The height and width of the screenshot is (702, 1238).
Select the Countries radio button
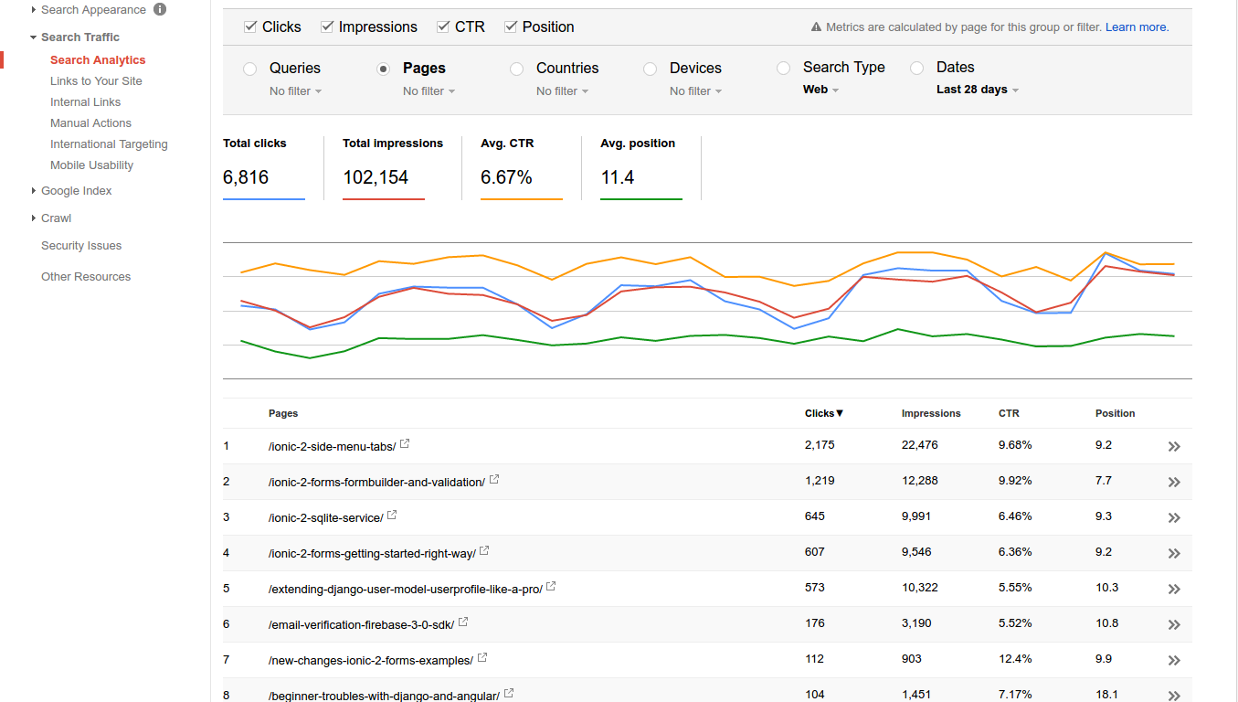[517, 69]
